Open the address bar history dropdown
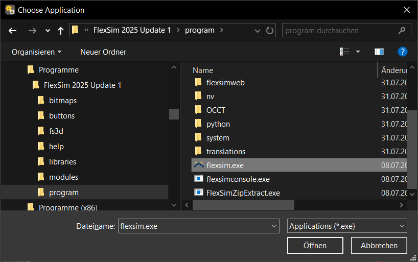The height and width of the screenshot is (262, 418). (257, 31)
